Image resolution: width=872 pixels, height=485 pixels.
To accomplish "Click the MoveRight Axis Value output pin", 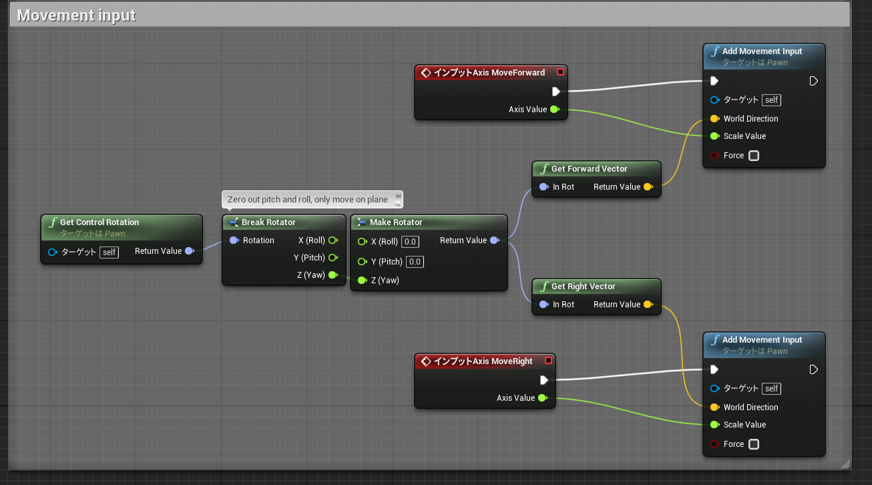I will click(542, 398).
